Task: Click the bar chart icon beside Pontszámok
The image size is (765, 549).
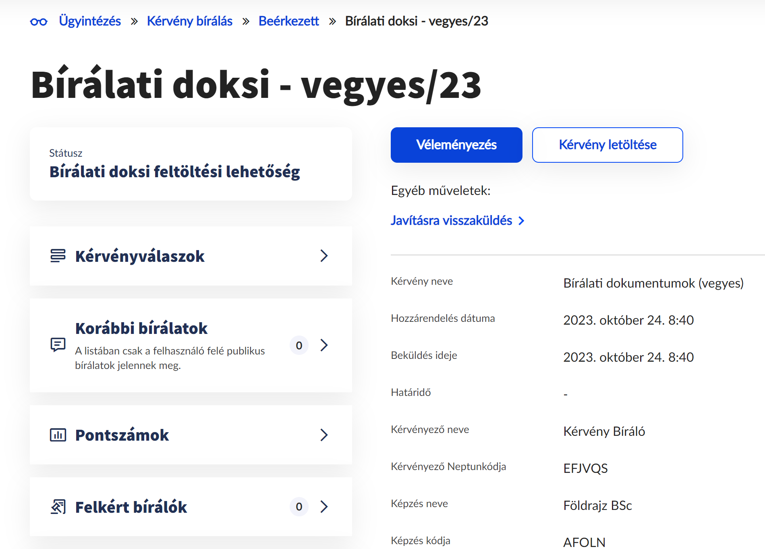Action: point(58,435)
